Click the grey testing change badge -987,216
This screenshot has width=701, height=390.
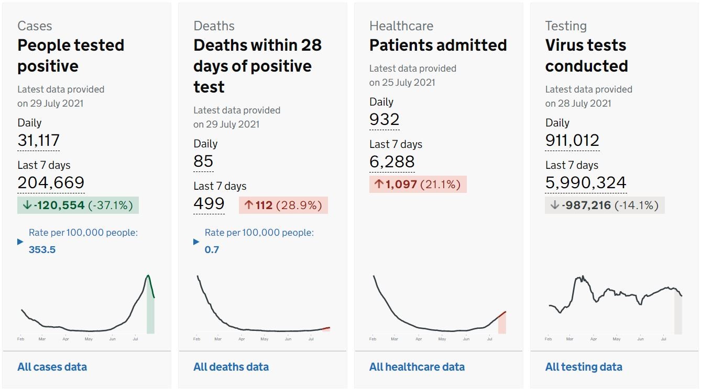click(605, 205)
